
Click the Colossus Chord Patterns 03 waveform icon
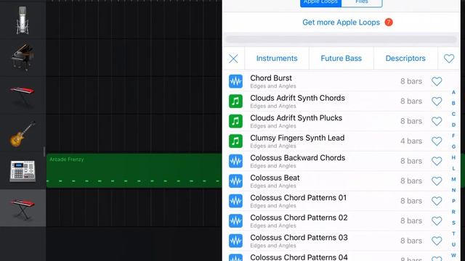pyautogui.click(x=235, y=241)
